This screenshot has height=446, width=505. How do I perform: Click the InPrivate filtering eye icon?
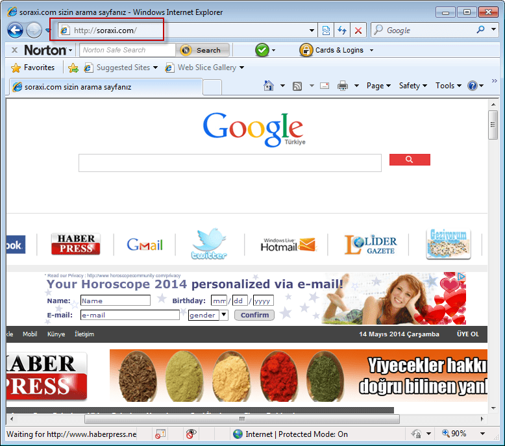coord(191,434)
